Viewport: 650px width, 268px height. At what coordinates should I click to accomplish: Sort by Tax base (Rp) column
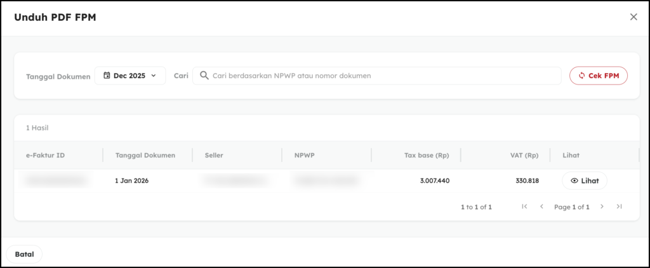point(426,155)
